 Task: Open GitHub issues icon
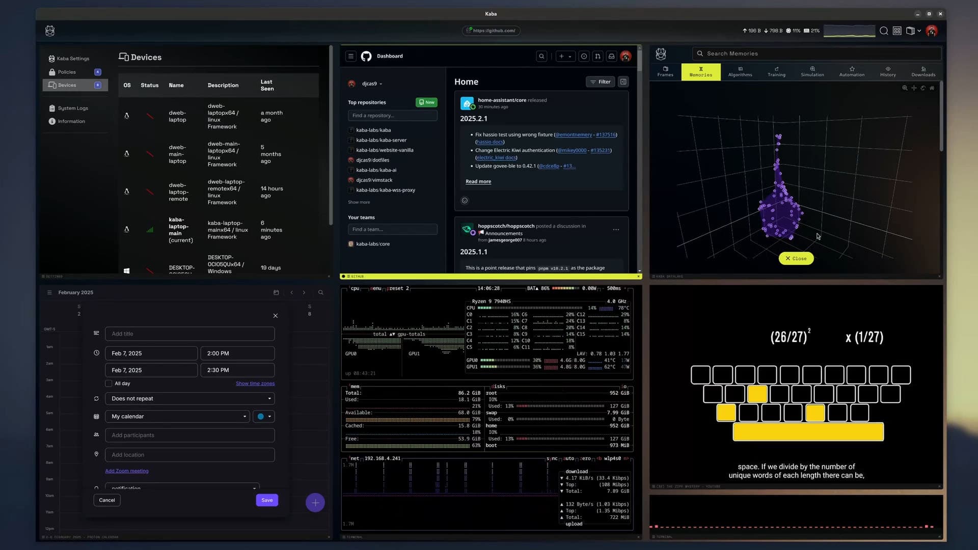click(x=584, y=57)
